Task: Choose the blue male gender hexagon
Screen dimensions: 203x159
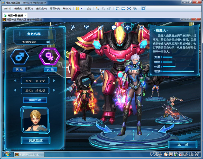Action: point(20,57)
